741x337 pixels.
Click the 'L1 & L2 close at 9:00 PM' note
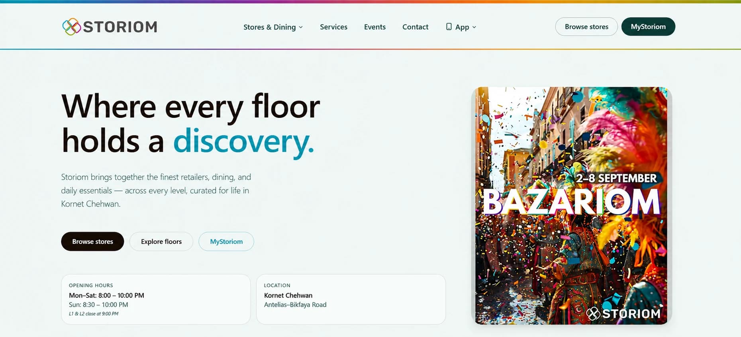tap(94, 314)
